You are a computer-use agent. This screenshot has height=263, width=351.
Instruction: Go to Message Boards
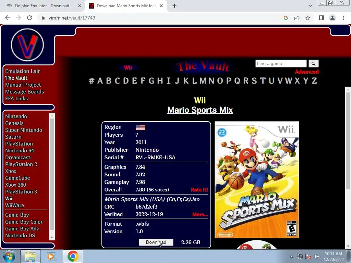(x=25, y=92)
